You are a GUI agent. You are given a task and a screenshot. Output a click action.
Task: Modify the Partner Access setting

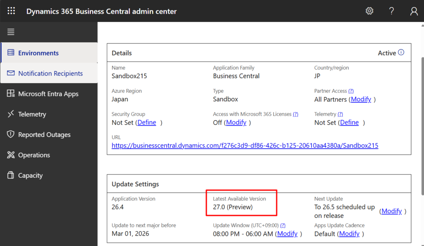pyautogui.click(x=361, y=99)
